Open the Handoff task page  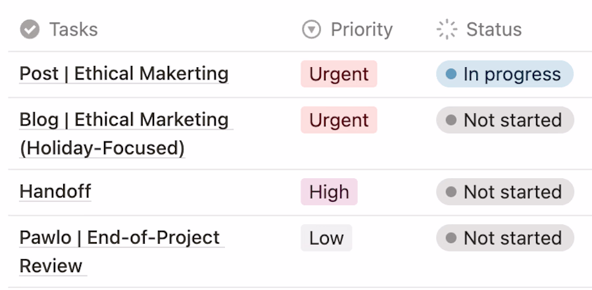(x=55, y=192)
